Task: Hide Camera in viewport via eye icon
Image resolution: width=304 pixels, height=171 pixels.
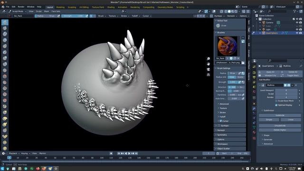Action: coord(297,22)
